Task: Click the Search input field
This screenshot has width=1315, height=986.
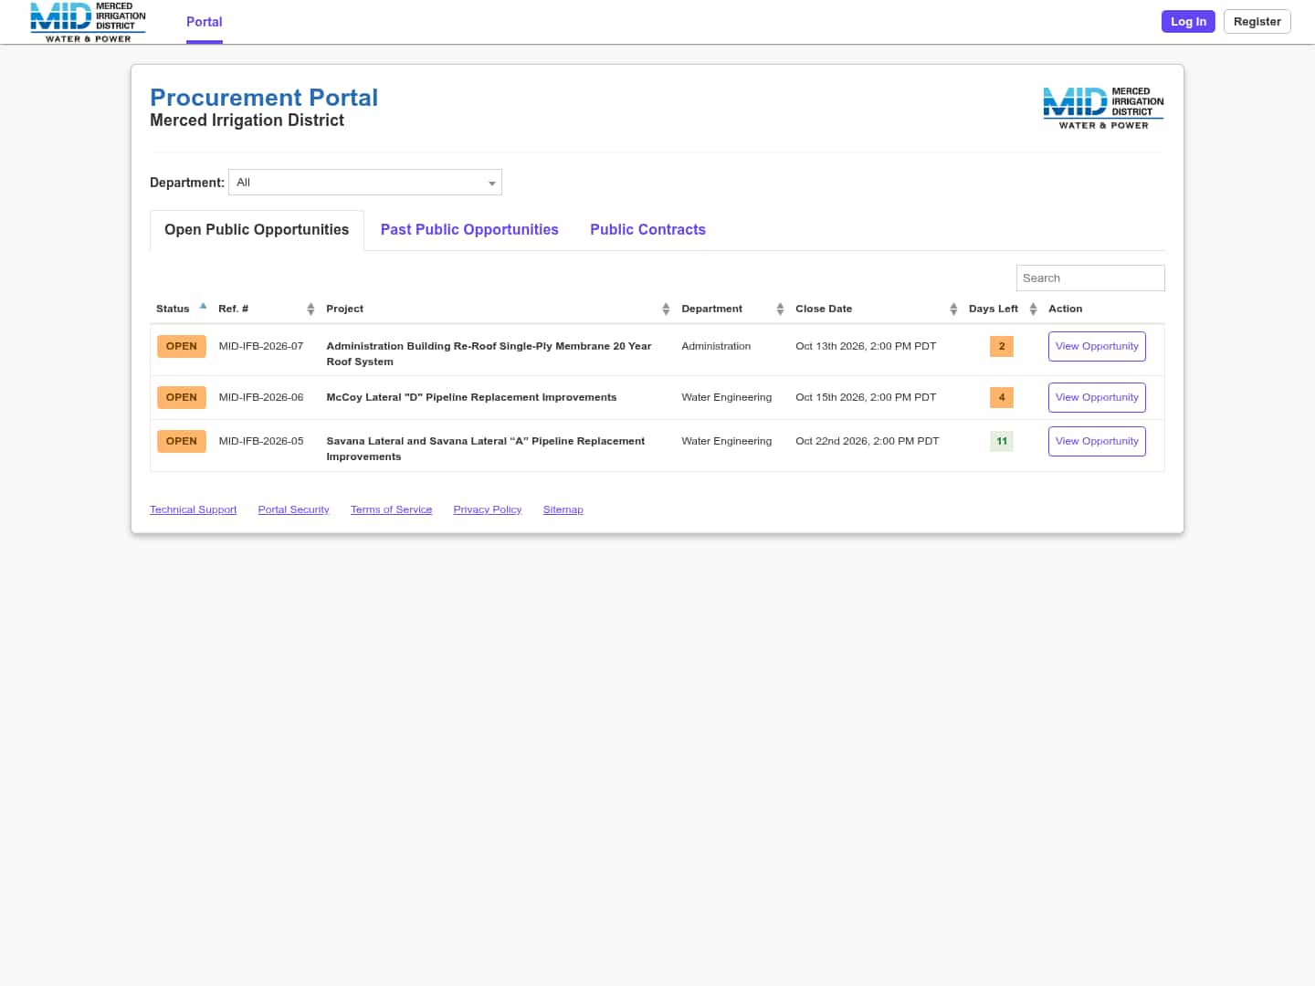Action: 1090,278
